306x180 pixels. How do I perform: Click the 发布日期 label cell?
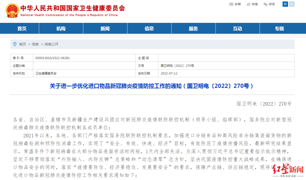pyautogui.click(x=147, y=73)
